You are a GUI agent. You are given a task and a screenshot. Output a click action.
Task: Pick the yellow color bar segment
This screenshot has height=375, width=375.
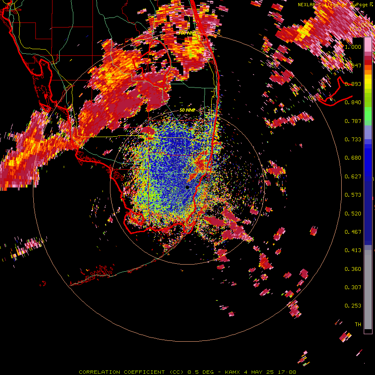368,82
